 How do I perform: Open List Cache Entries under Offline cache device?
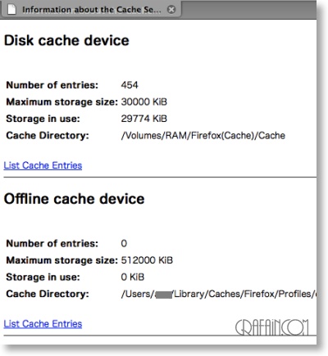[x=43, y=324]
